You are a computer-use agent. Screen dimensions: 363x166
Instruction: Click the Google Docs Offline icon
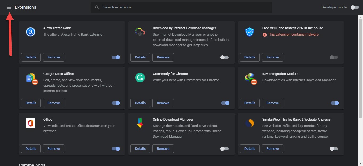point(31,78)
